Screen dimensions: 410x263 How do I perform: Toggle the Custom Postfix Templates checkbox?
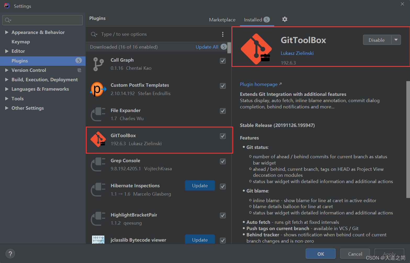tap(223, 86)
